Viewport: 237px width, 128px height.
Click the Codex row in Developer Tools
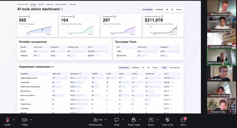coord(148,51)
